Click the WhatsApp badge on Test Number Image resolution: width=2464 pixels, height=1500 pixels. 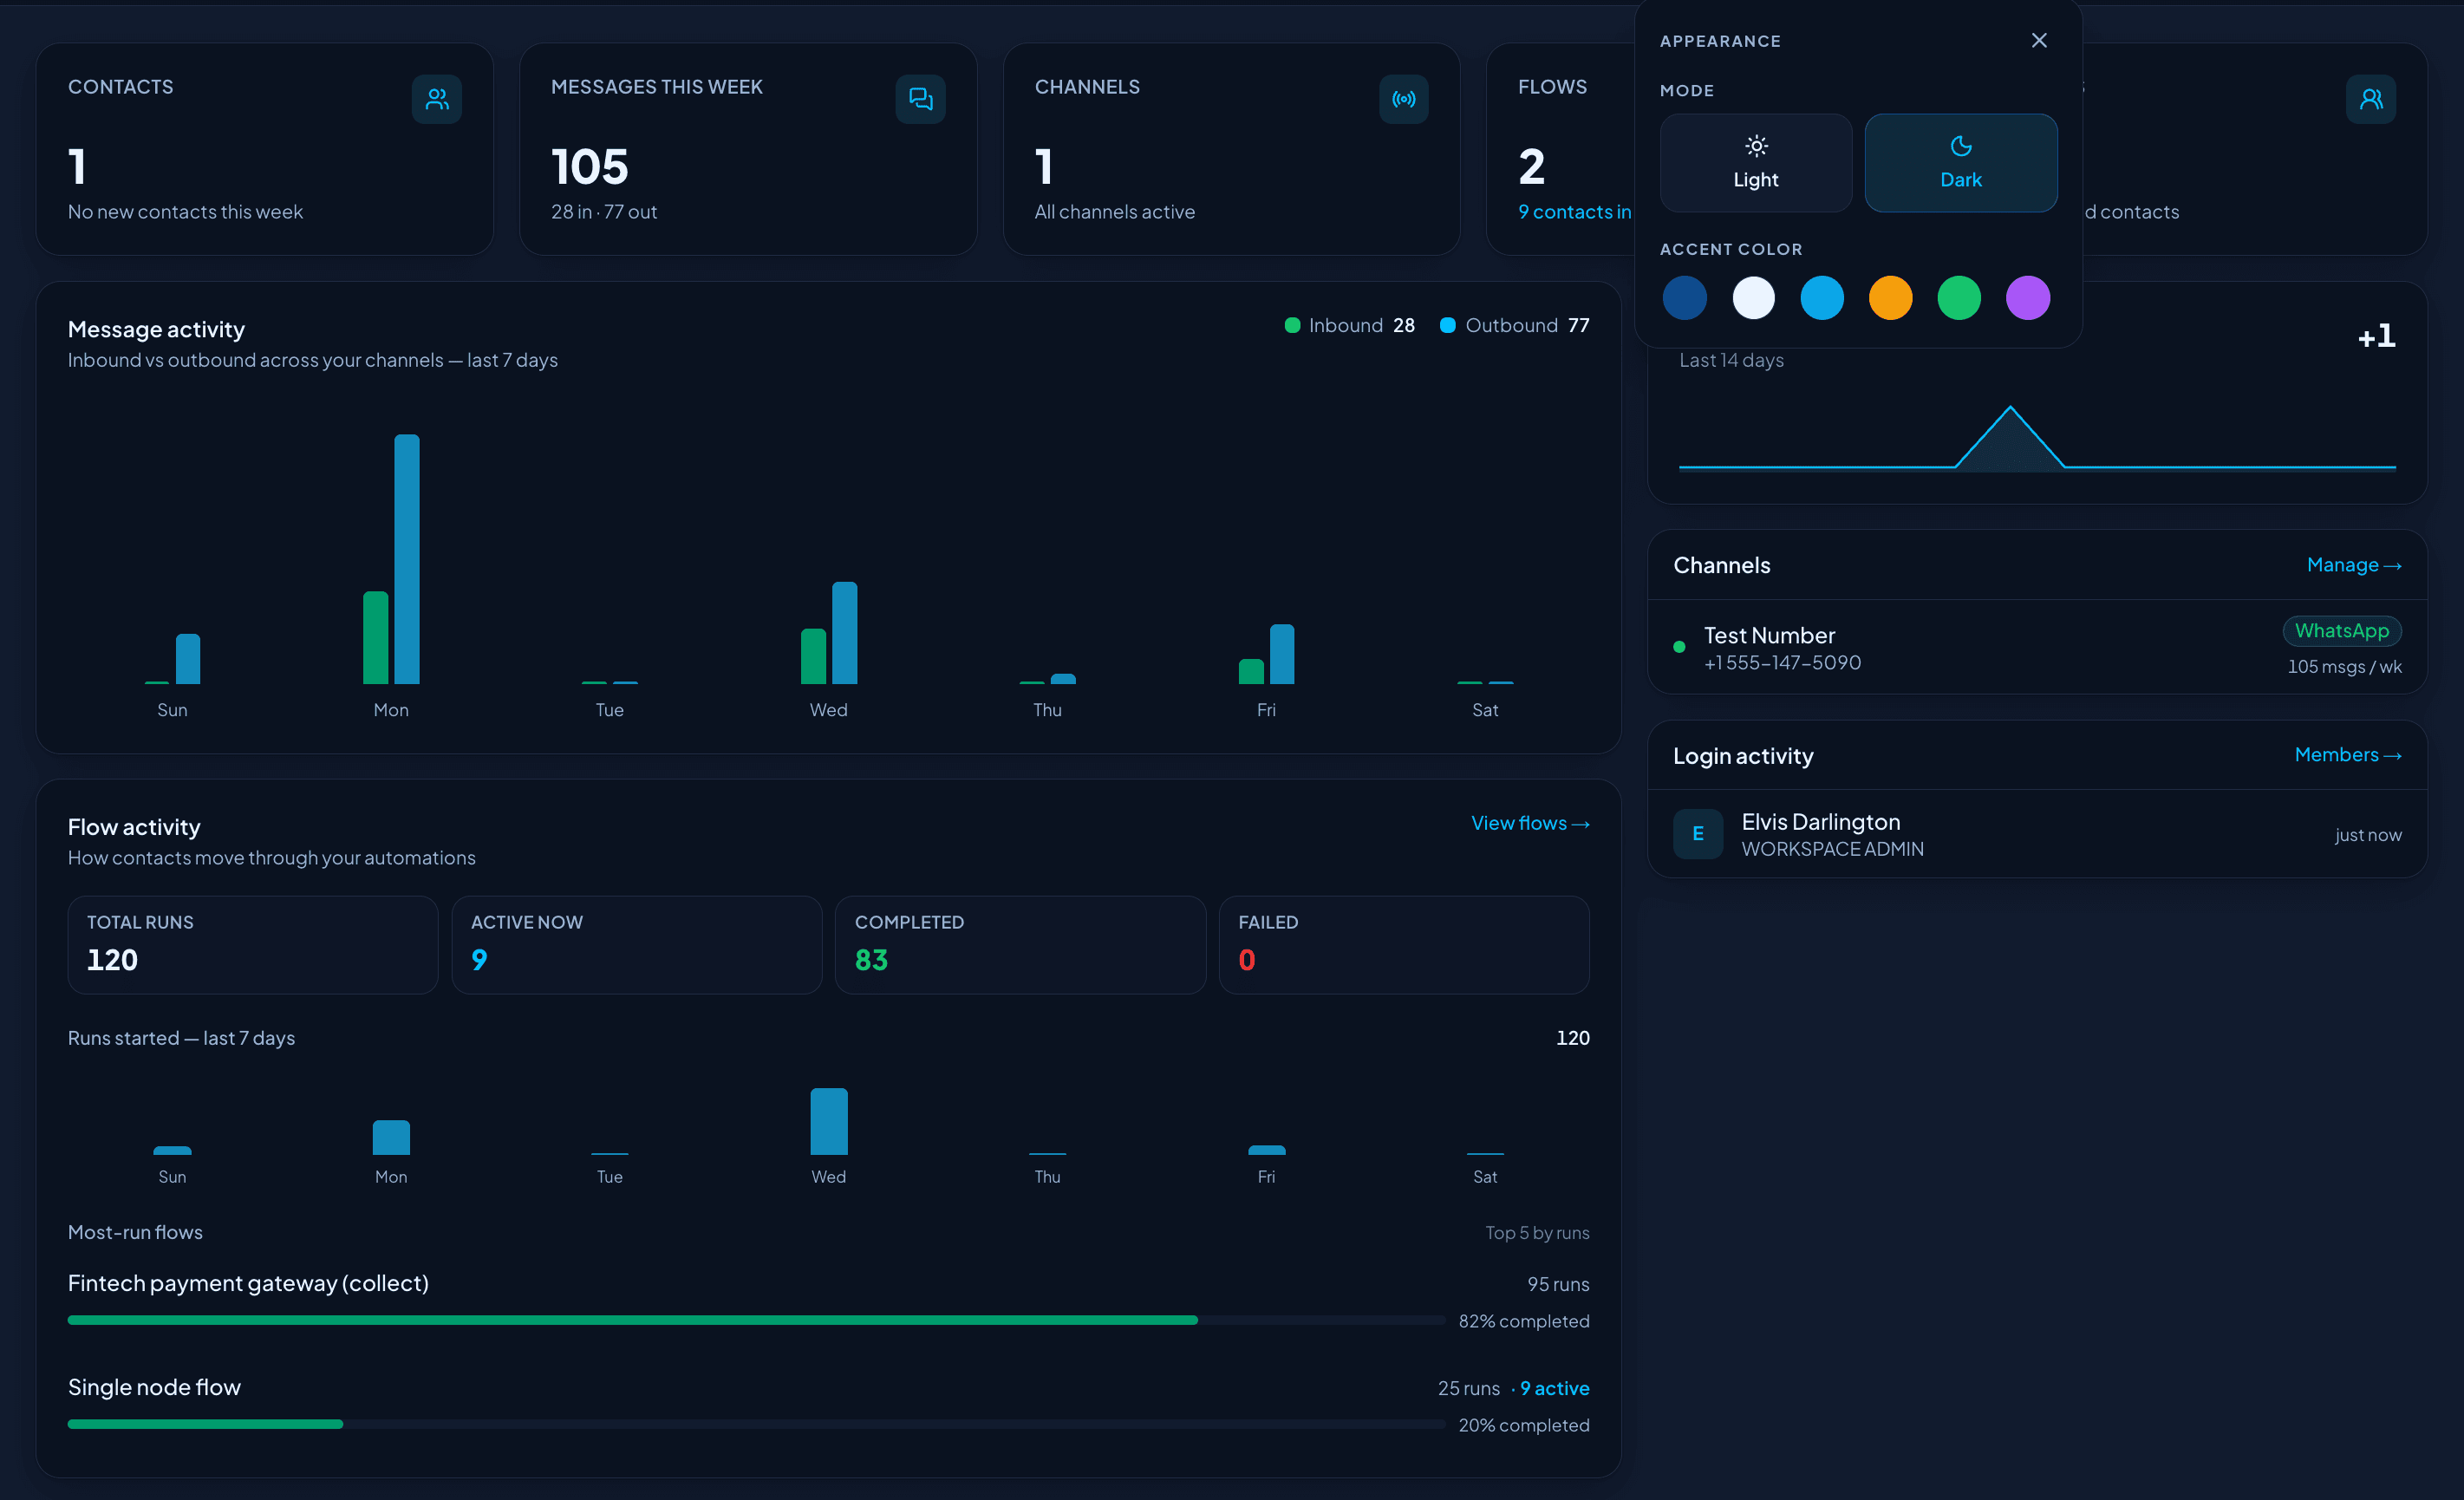[2342, 631]
